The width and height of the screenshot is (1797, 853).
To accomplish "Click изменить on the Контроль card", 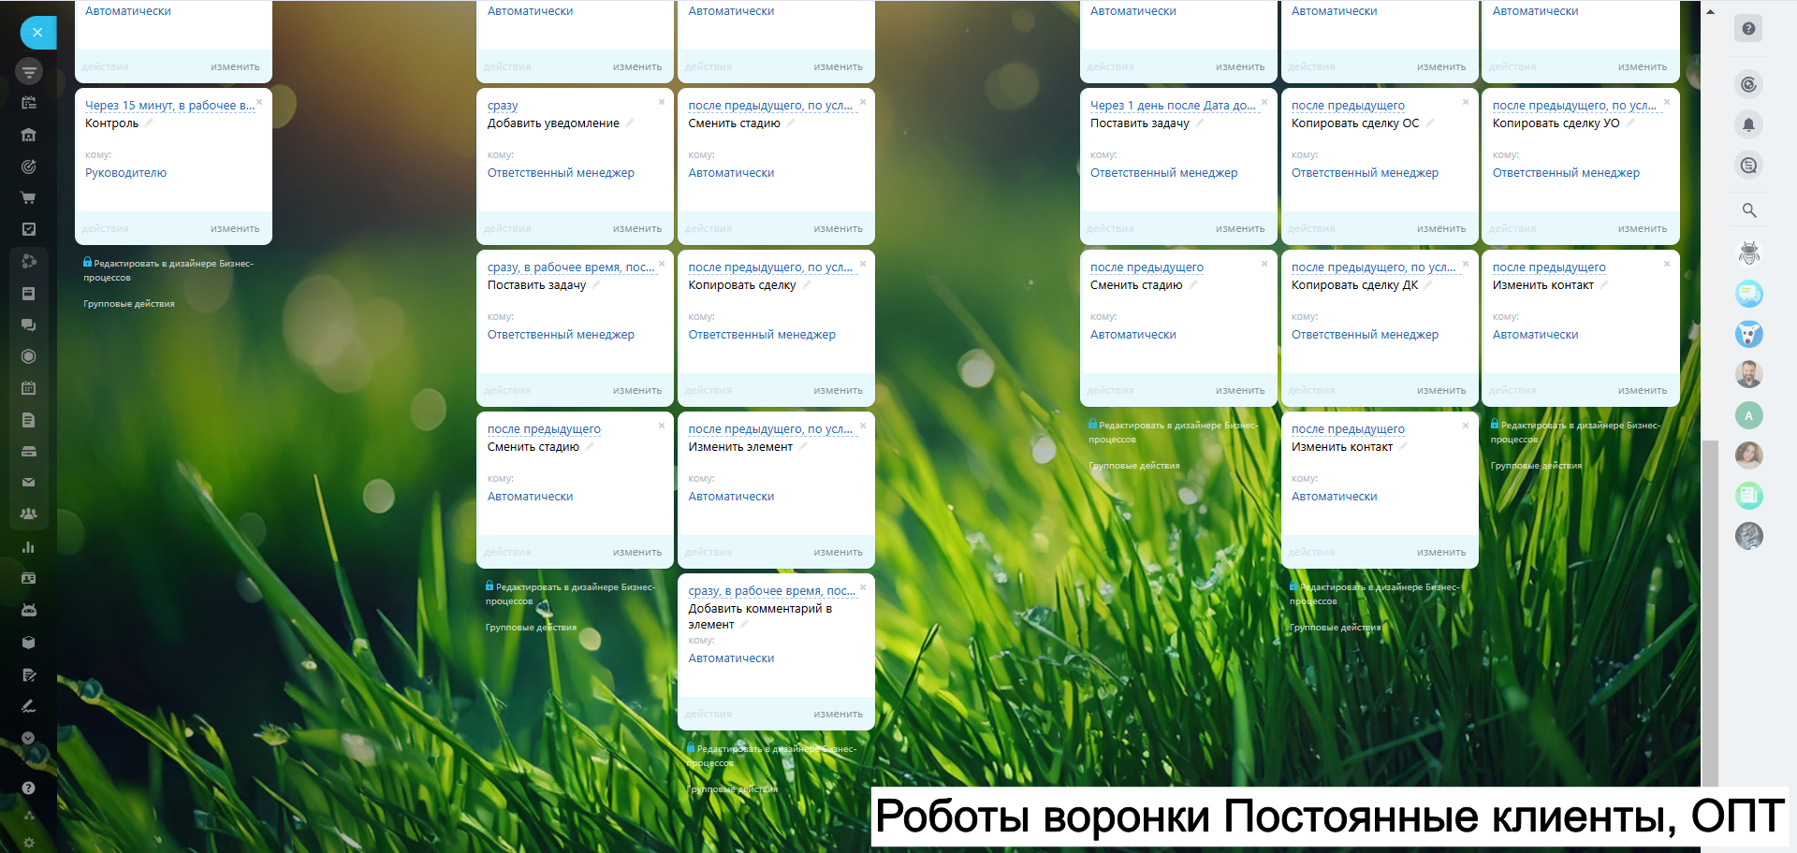I will click(235, 228).
